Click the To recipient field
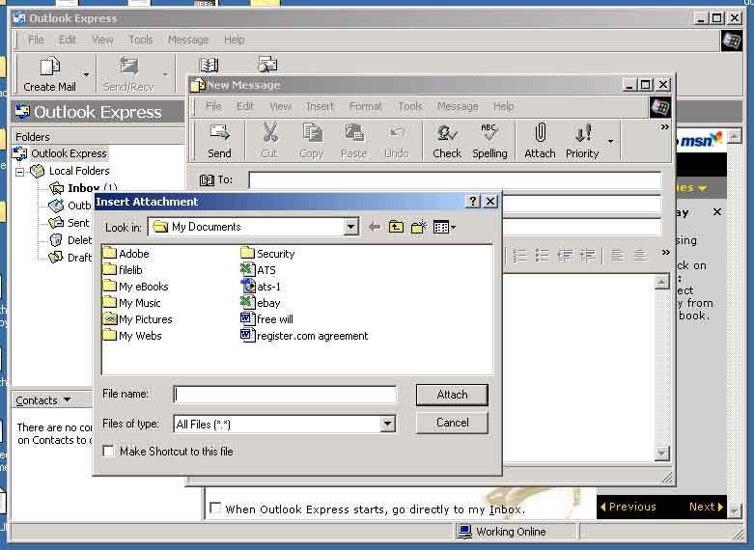Screen dimensions: 754x550 [455, 179]
